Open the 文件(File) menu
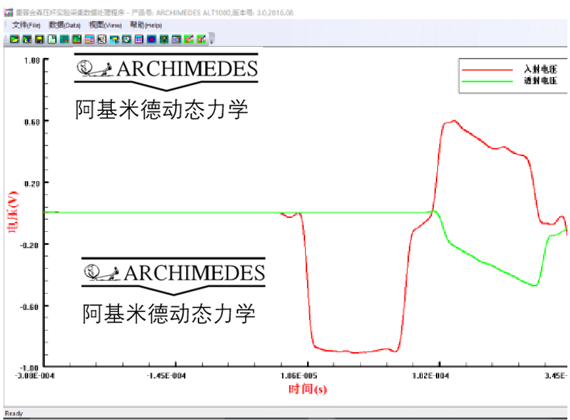570x420 pixels. pos(26,25)
